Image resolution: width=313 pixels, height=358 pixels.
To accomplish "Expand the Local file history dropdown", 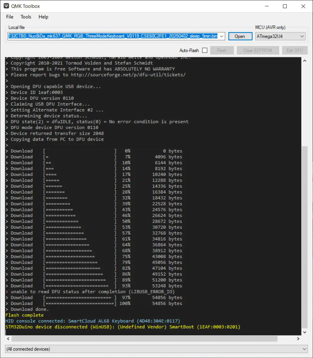I will (x=222, y=36).
